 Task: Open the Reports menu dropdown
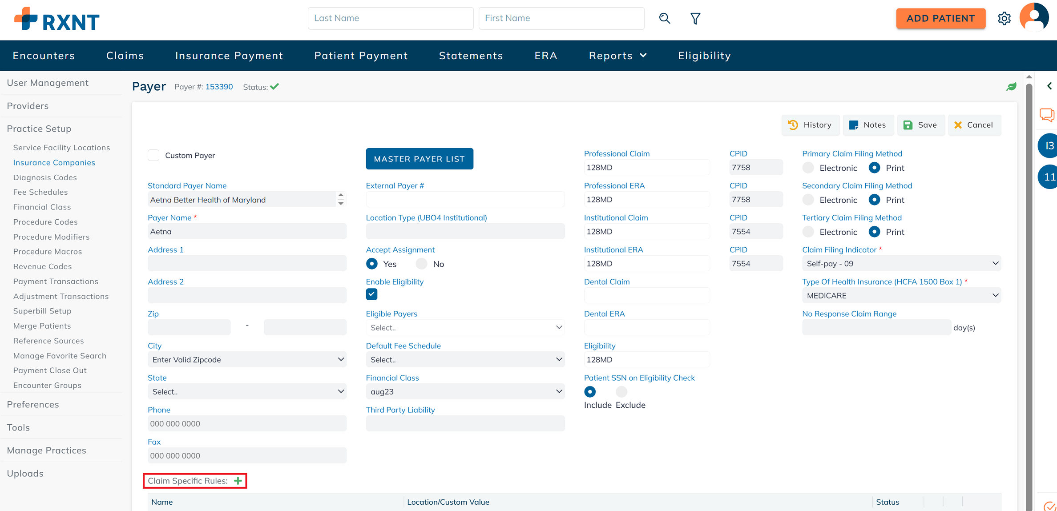[x=617, y=56]
